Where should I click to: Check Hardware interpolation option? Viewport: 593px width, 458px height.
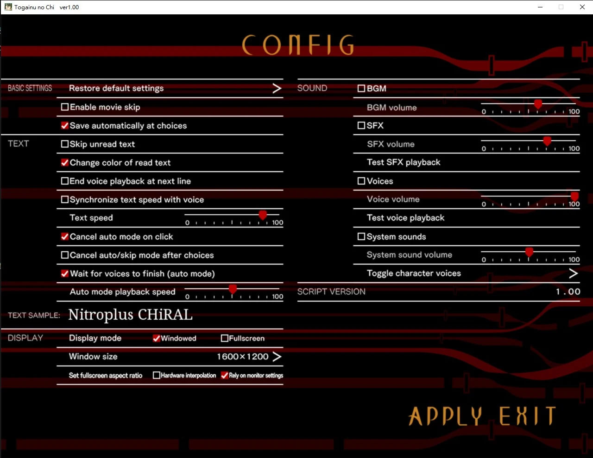(157, 375)
